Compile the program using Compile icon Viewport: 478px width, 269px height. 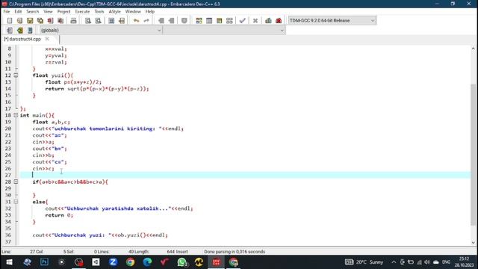pos(199,20)
